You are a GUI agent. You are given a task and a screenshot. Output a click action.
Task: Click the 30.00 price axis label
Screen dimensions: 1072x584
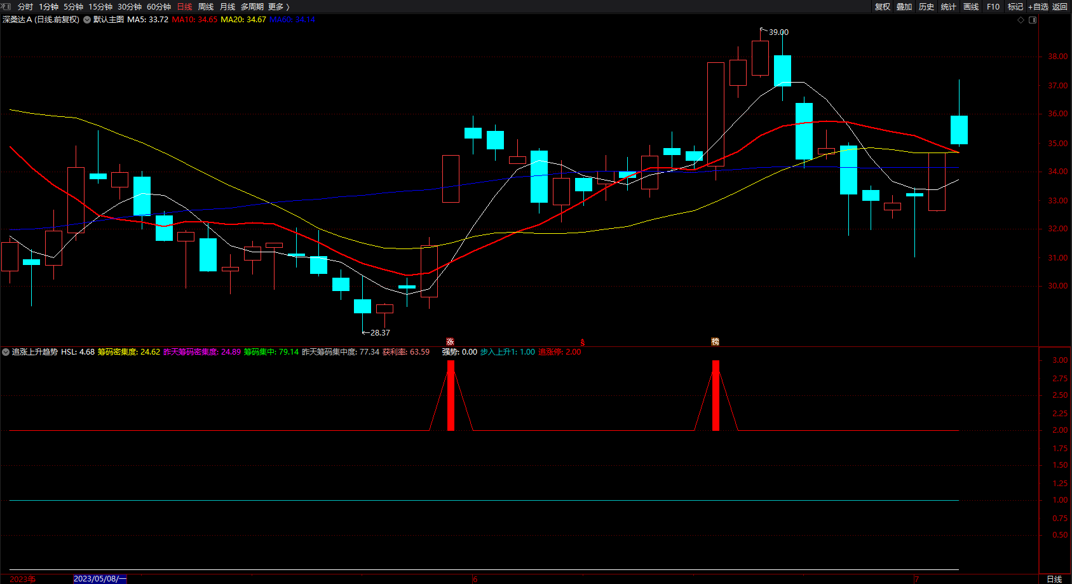coord(1057,286)
